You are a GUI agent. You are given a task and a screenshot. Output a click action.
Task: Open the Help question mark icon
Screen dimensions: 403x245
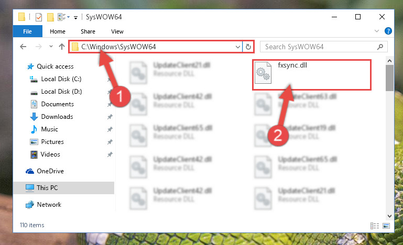pyautogui.click(x=388, y=31)
